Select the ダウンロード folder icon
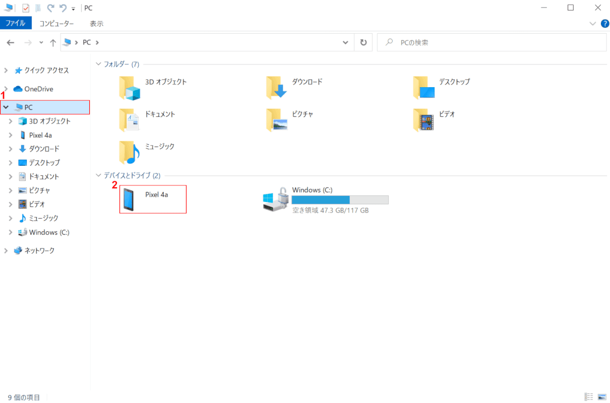This screenshot has height=403, width=610. [276, 88]
